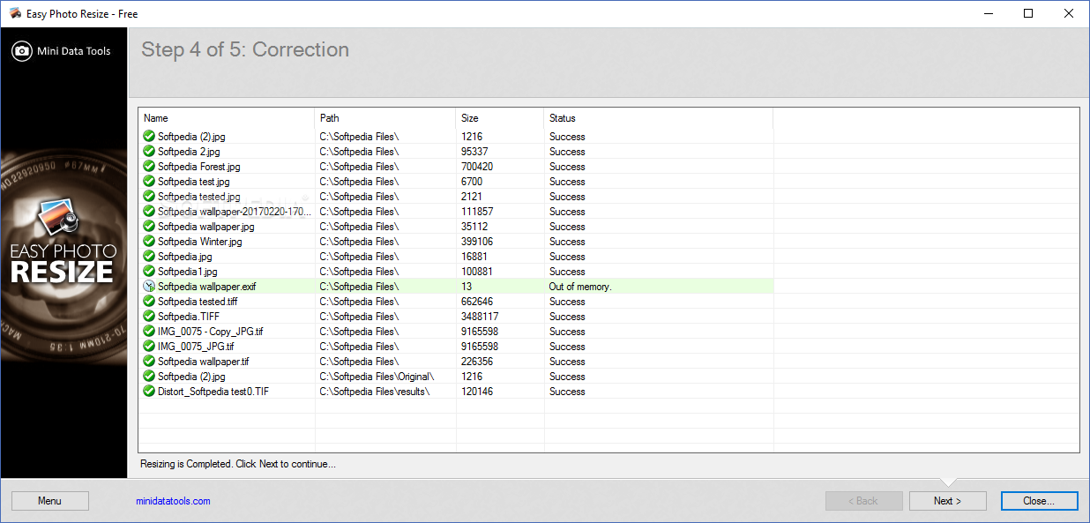Click the Easy Photo Resize lens banner image
Viewport: 1090px width, 523px height.
tap(64, 255)
